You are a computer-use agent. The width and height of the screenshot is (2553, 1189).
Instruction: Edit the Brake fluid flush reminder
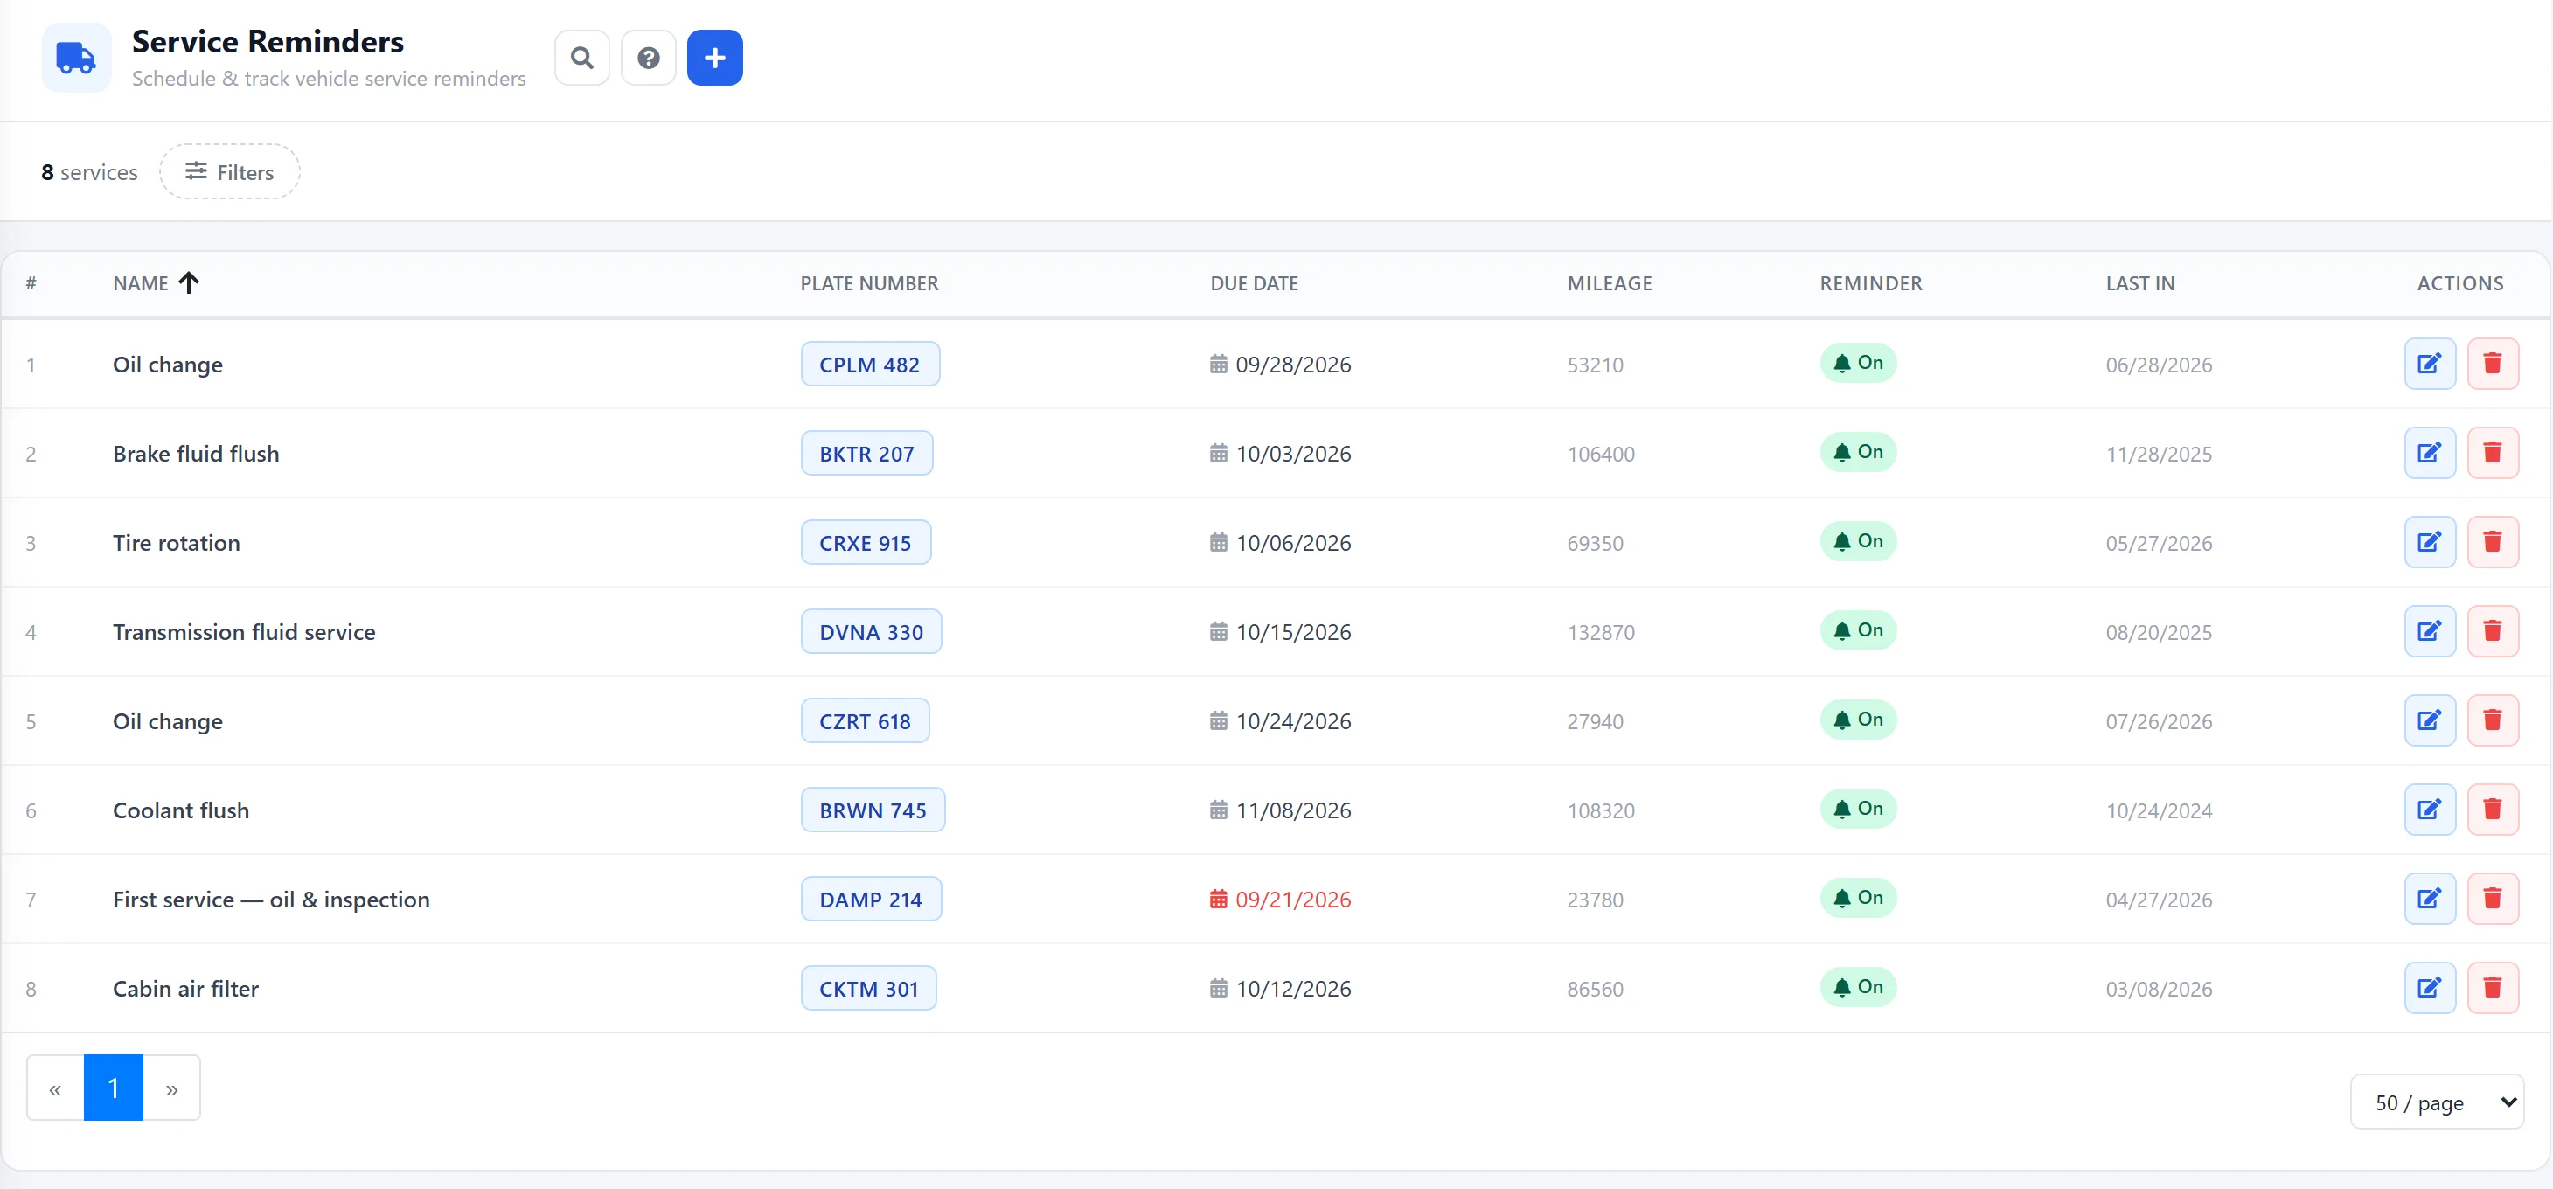[x=2429, y=453]
